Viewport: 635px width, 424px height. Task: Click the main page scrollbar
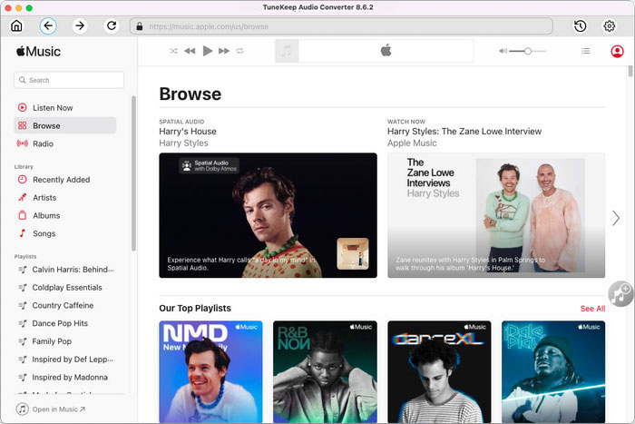click(x=630, y=71)
